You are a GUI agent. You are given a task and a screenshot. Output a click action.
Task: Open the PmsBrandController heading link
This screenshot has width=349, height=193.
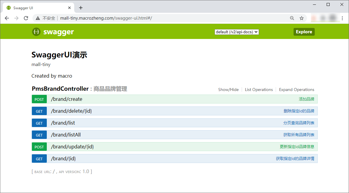60,89
